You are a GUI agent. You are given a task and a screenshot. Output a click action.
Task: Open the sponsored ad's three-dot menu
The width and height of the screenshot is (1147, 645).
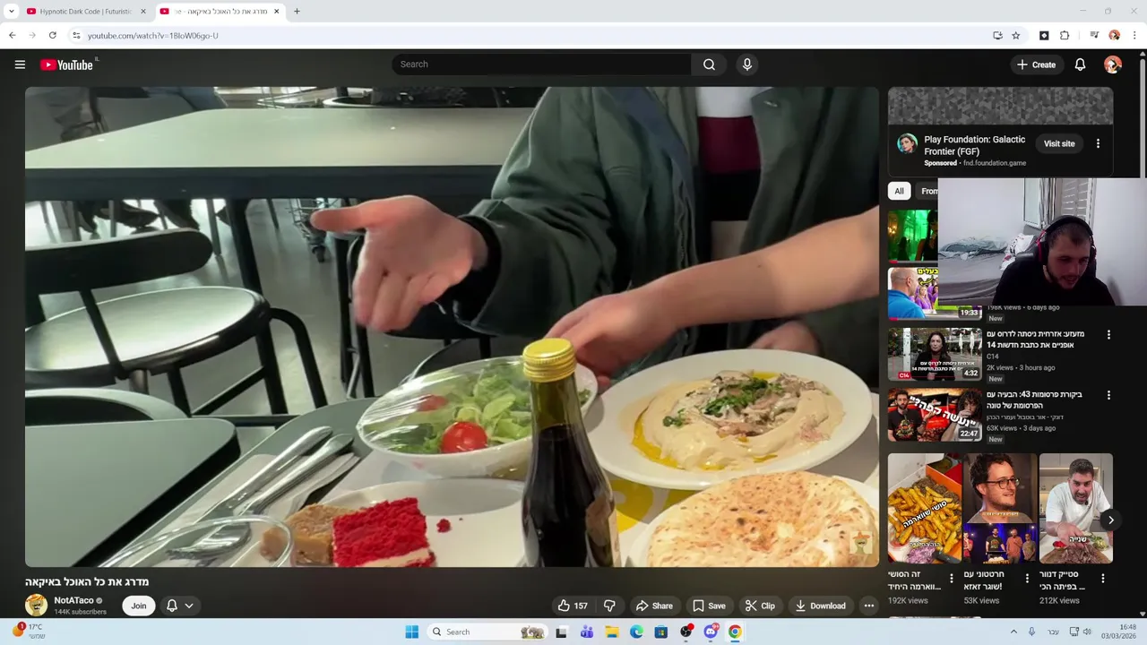(x=1098, y=143)
